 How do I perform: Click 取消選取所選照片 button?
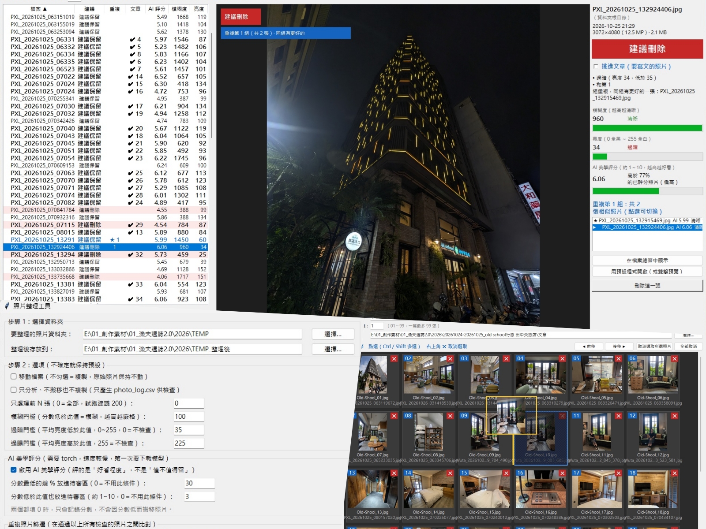point(654,346)
